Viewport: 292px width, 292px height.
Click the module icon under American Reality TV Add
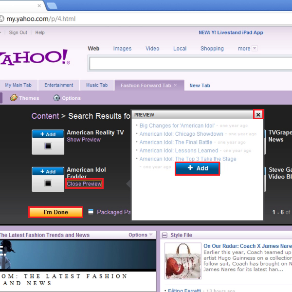[48, 146]
